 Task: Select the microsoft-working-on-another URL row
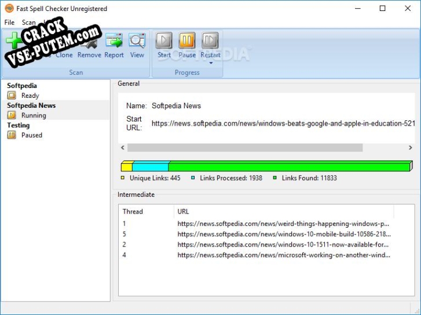tap(266, 255)
